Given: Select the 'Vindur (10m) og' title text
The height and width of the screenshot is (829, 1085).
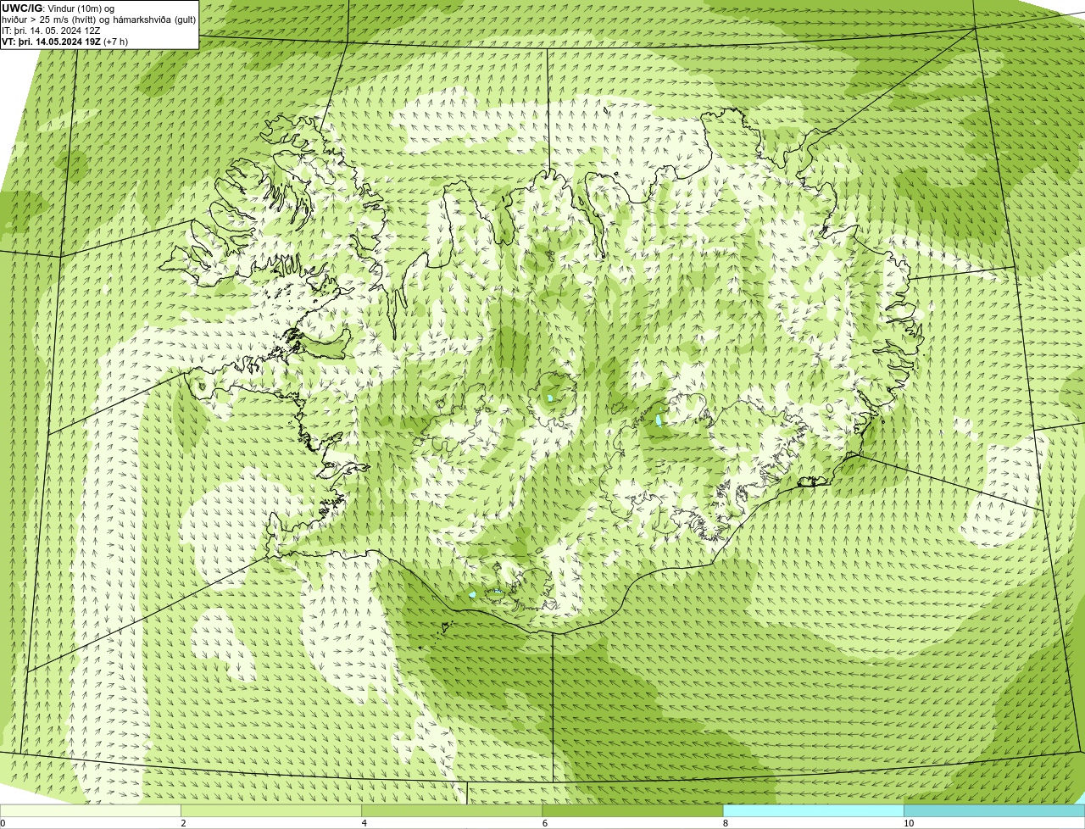Looking at the screenshot, I should 81,8.
